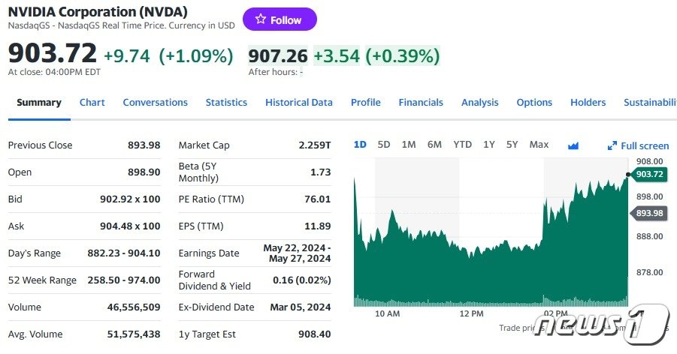This screenshot has height=354, width=677.
Task: Click the purple Follow button
Action: pyautogui.click(x=280, y=20)
